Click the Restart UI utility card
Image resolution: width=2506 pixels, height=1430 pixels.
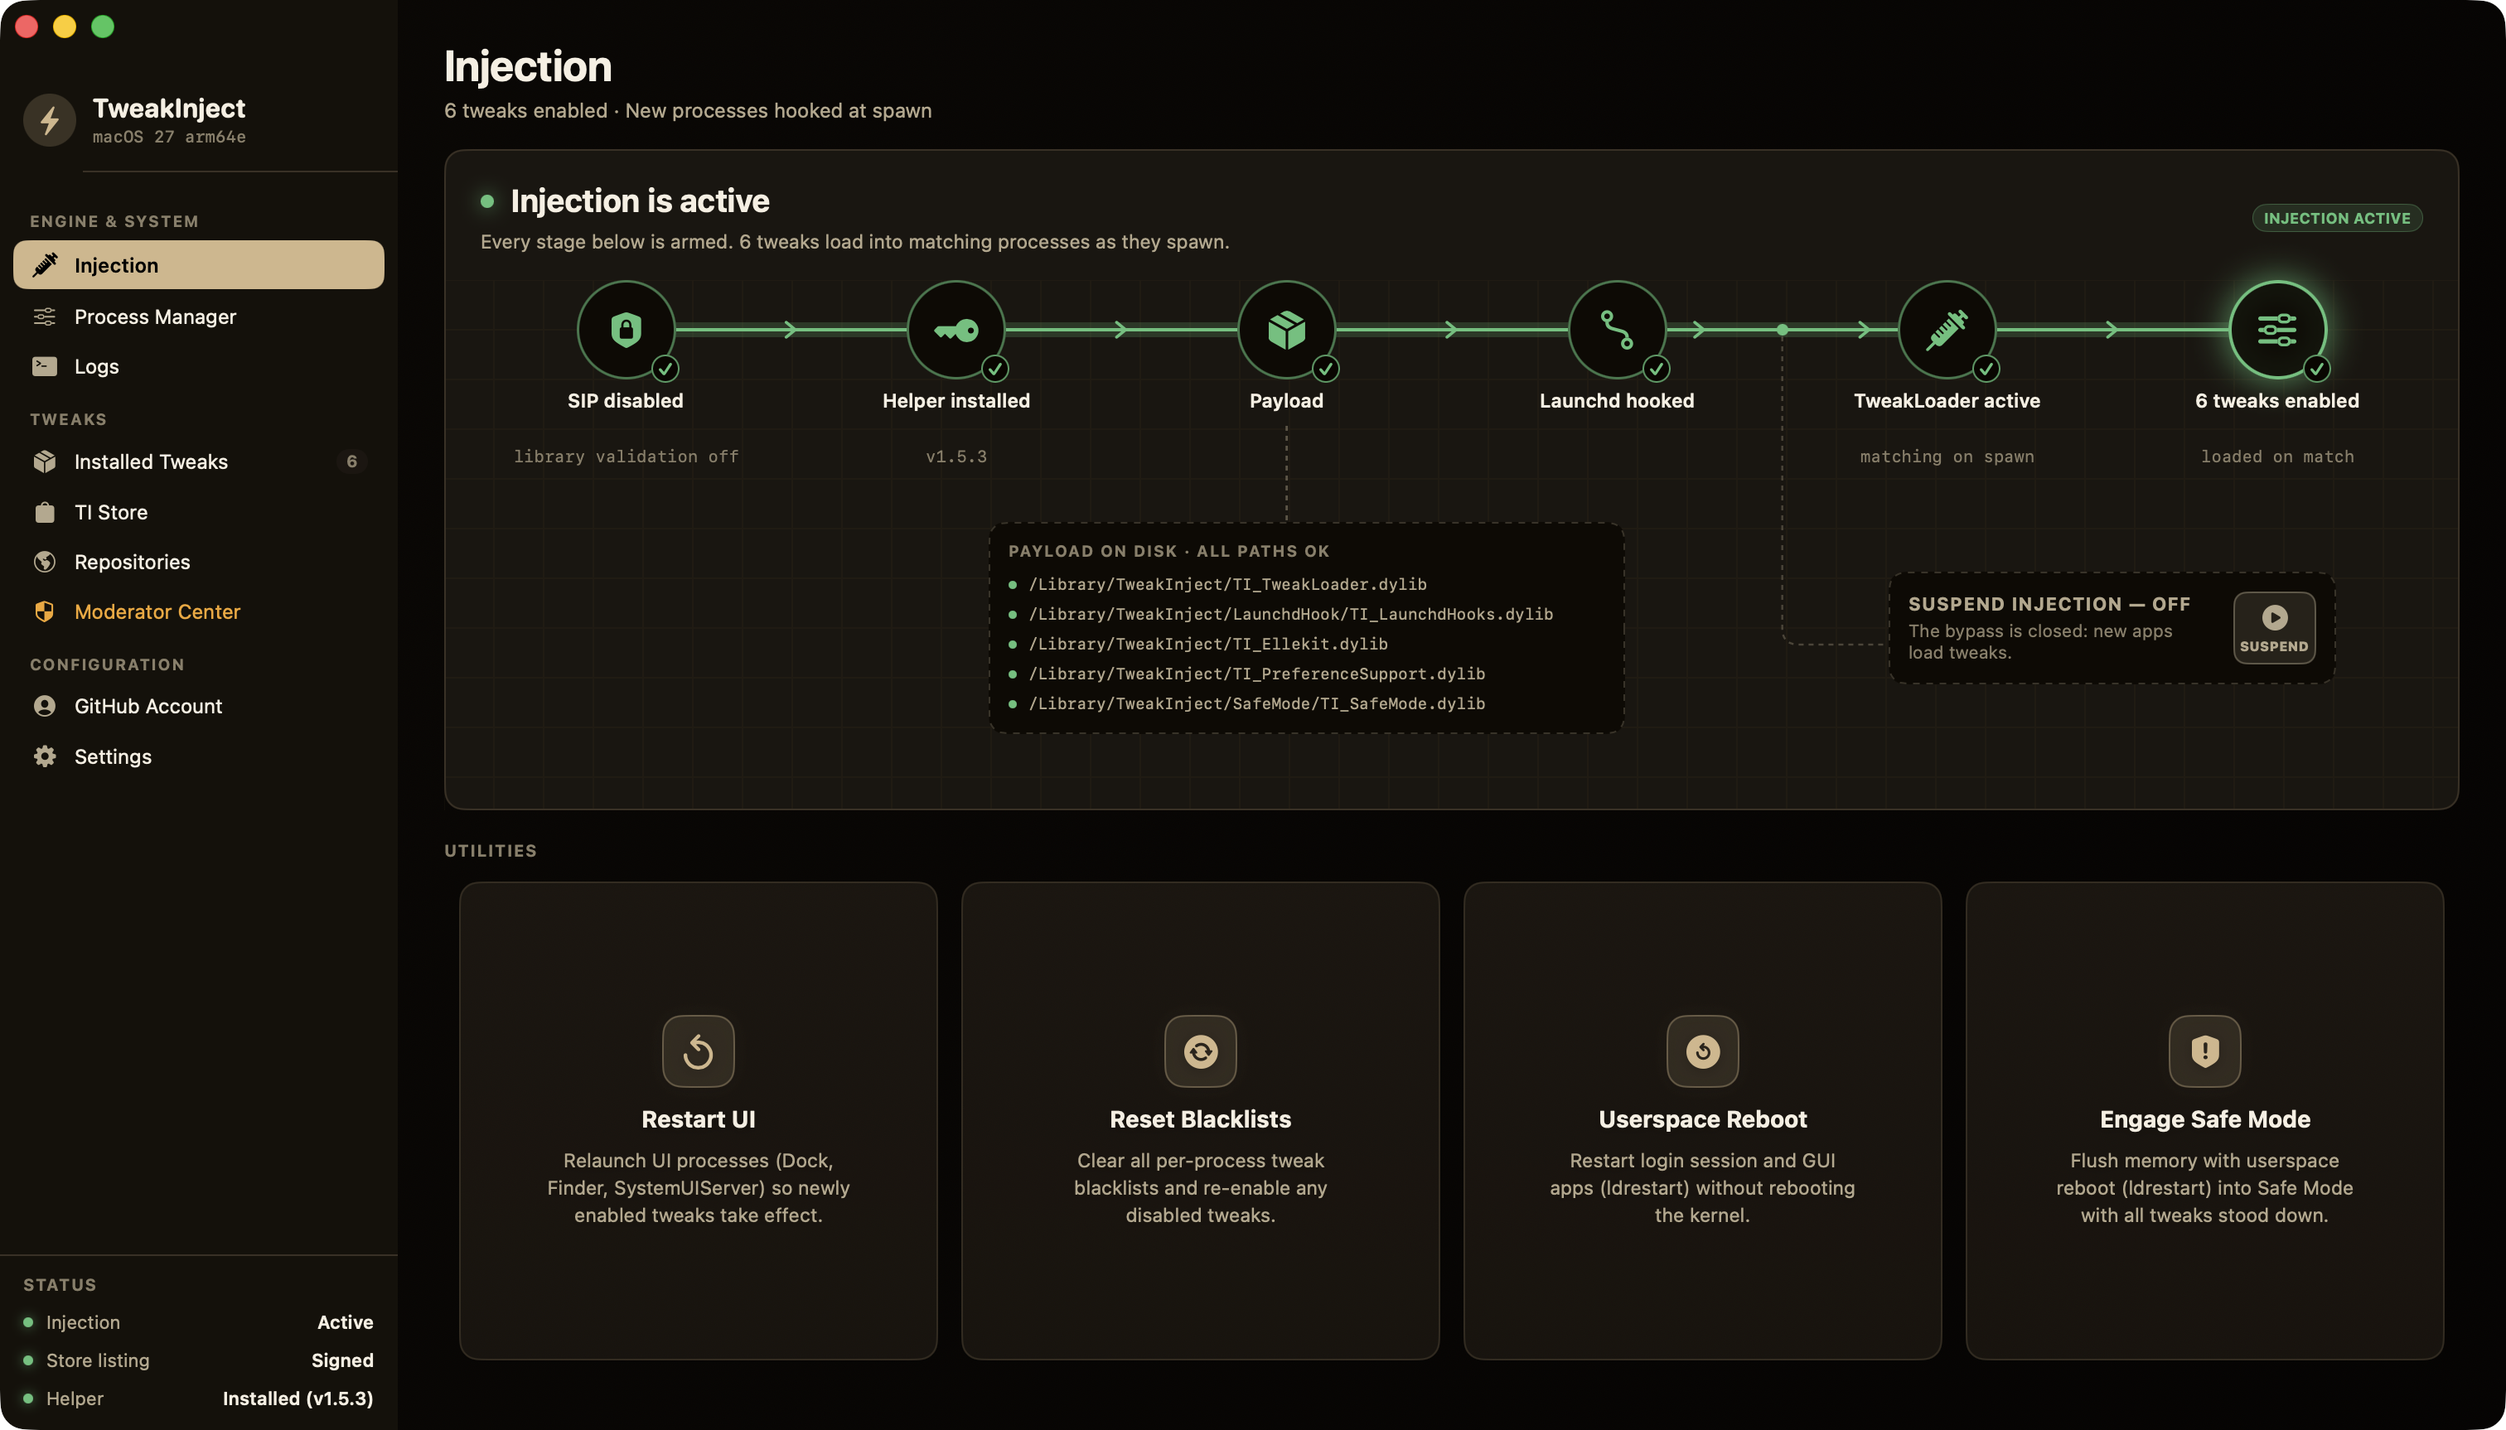coord(699,1121)
